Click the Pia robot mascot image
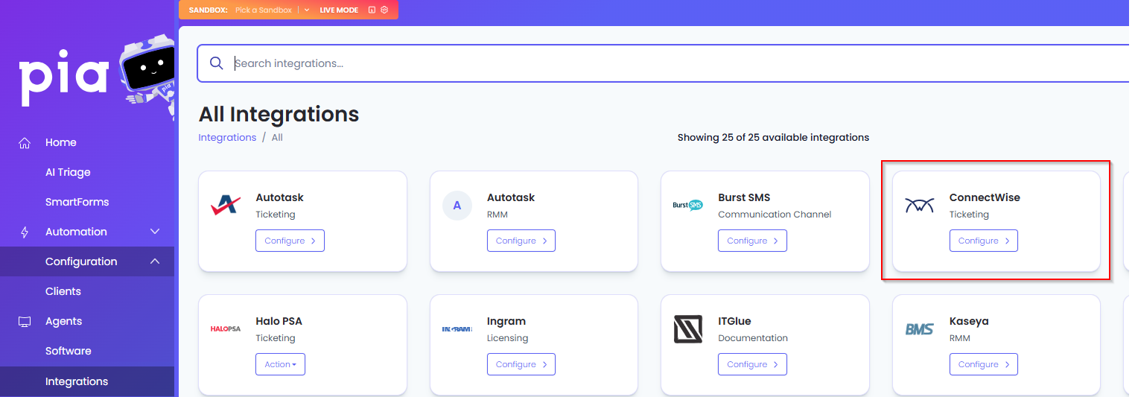The image size is (1135, 397). pos(147,77)
